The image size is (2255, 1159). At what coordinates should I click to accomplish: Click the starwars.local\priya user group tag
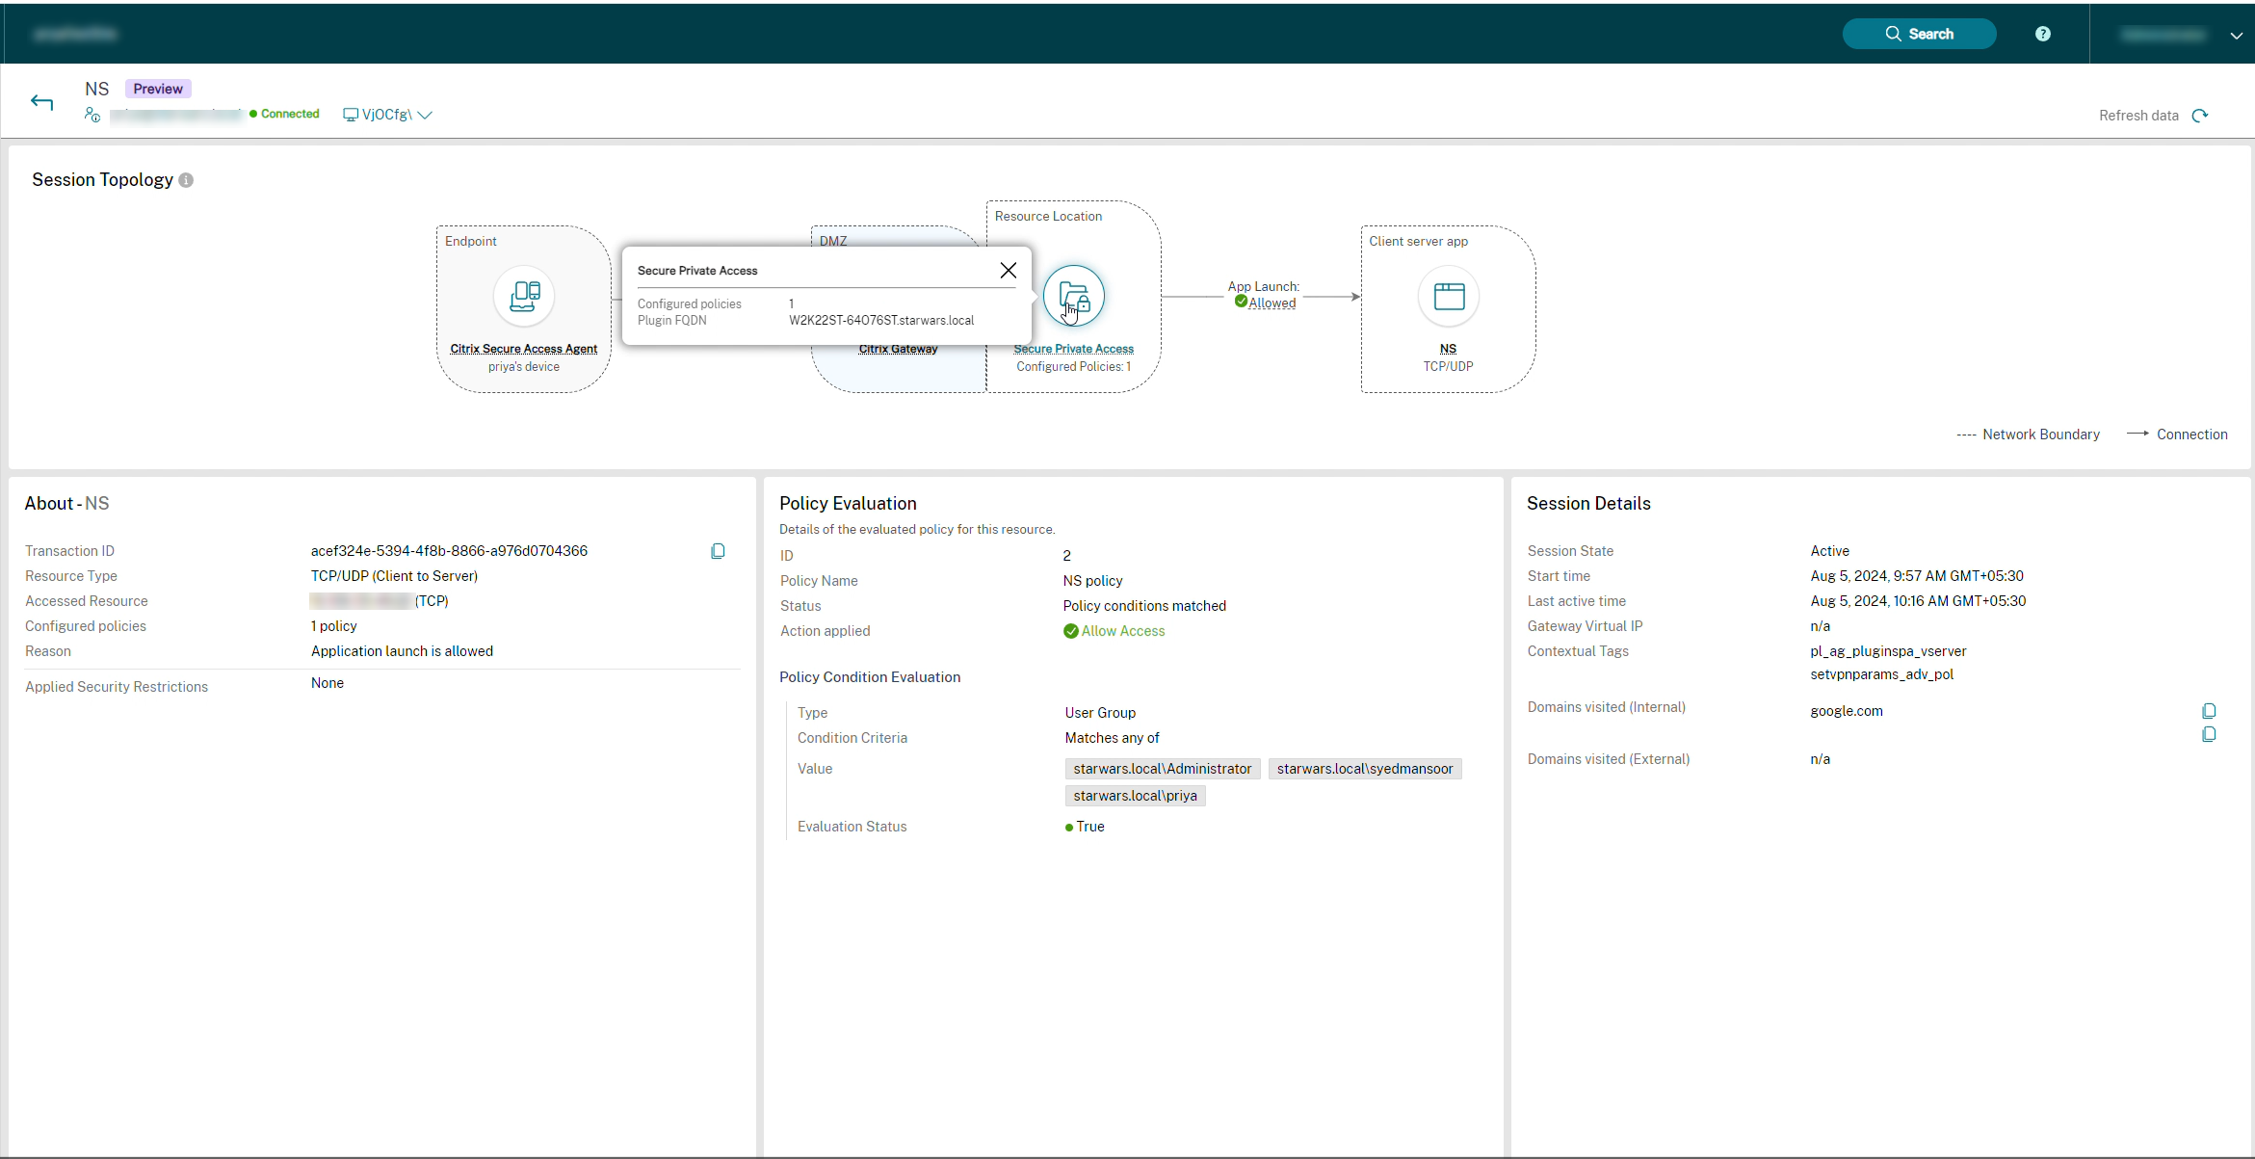click(x=1135, y=796)
